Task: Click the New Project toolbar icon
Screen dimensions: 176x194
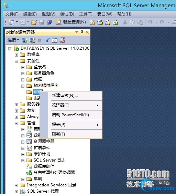Action: point(11,22)
